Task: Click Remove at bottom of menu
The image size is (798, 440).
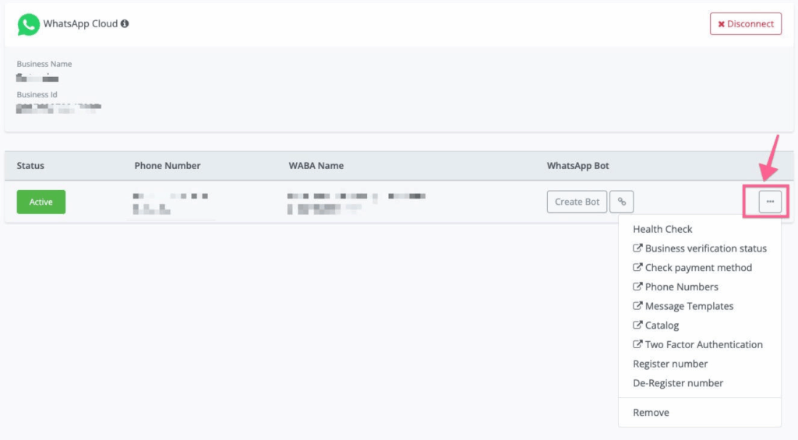Action: click(651, 413)
